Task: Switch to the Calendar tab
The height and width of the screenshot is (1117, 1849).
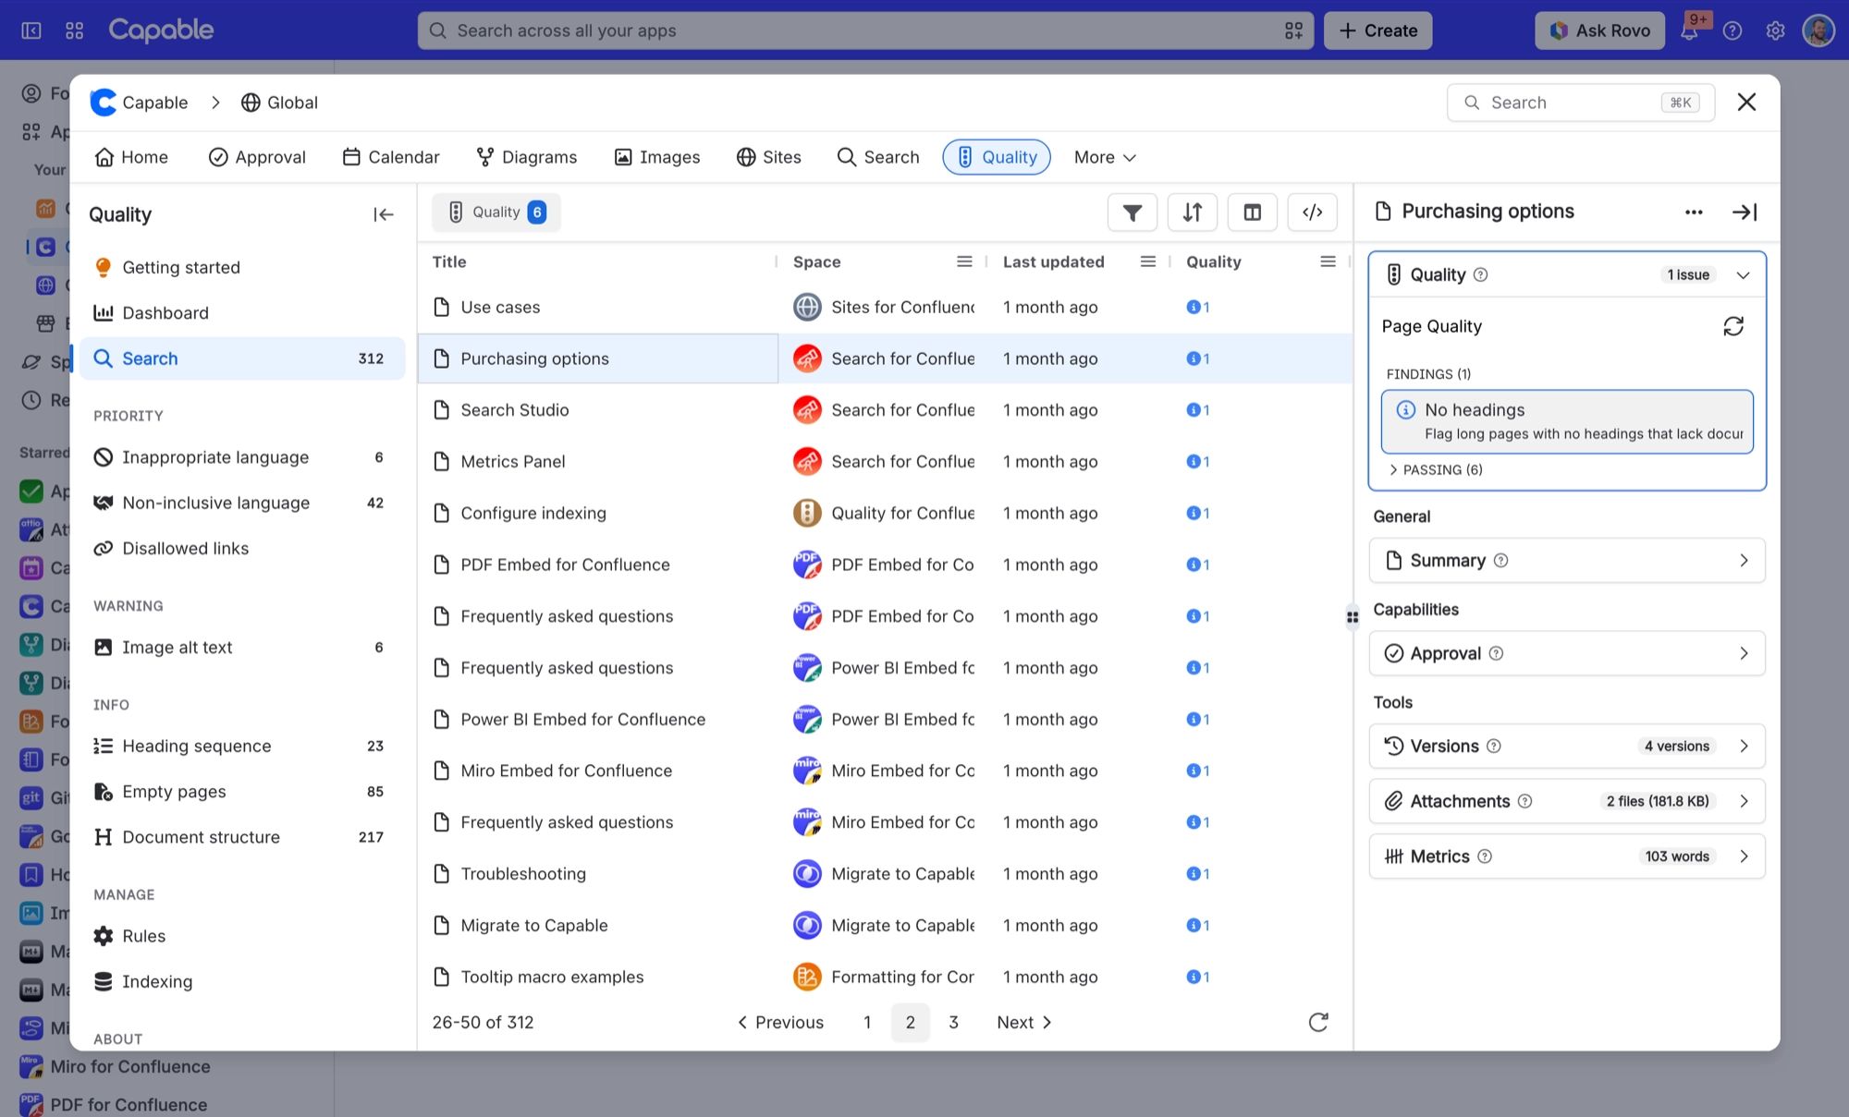Action: [391, 157]
